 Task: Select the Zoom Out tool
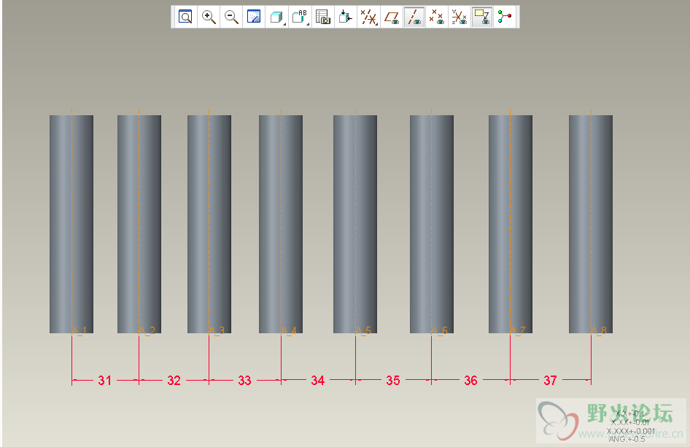pyautogui.click(x=231, y=17)
